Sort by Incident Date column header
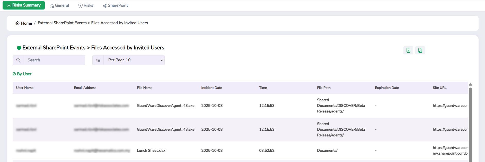Screen dimensions: 485x162 point(211,88)
